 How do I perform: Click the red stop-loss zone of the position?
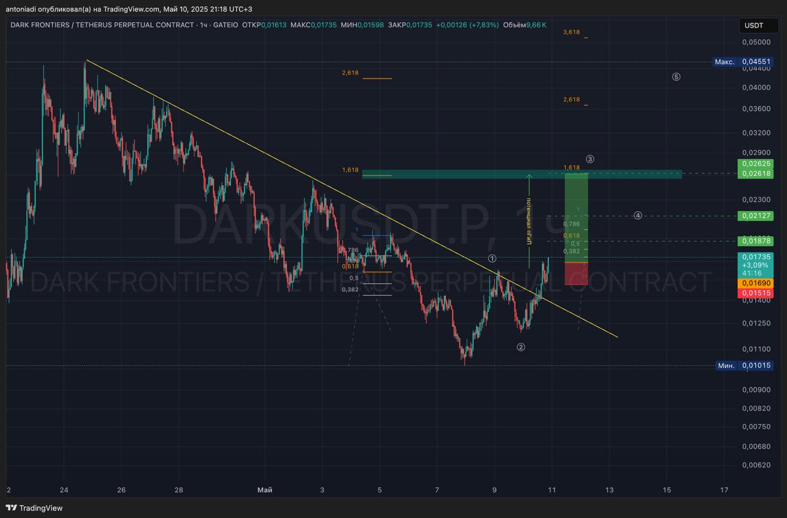tap(576, 274)
